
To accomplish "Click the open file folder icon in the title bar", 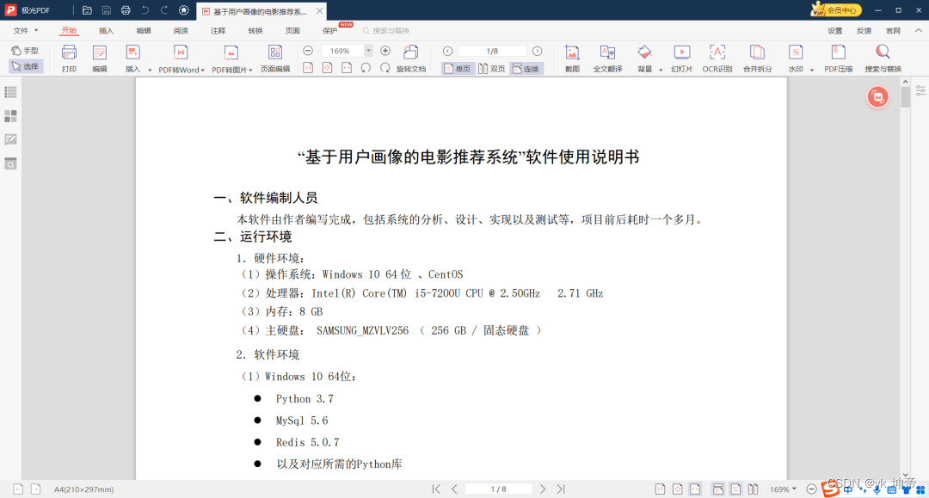I will click(87, 10).
